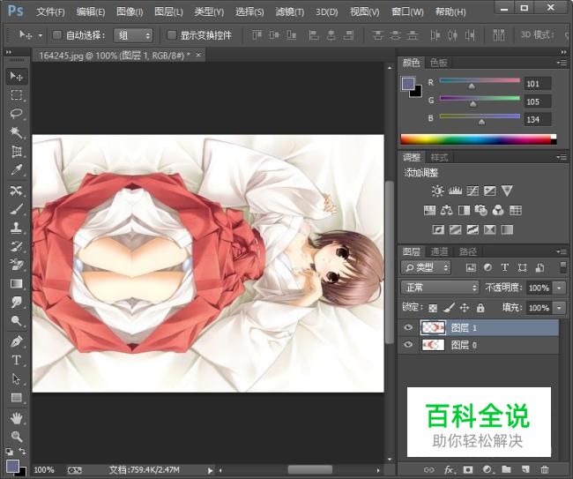Select the Crop tool
573x479 pixels.
tap(17, 151)
